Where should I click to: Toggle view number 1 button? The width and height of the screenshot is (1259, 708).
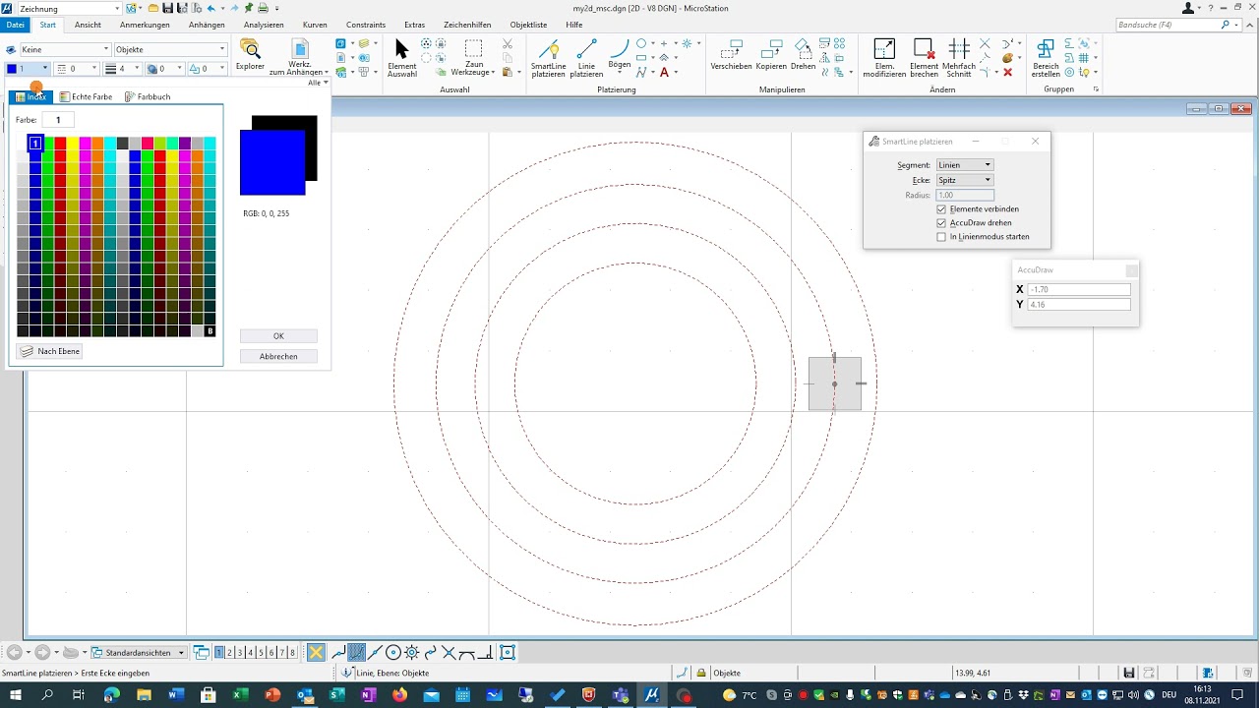coord(218,652)
